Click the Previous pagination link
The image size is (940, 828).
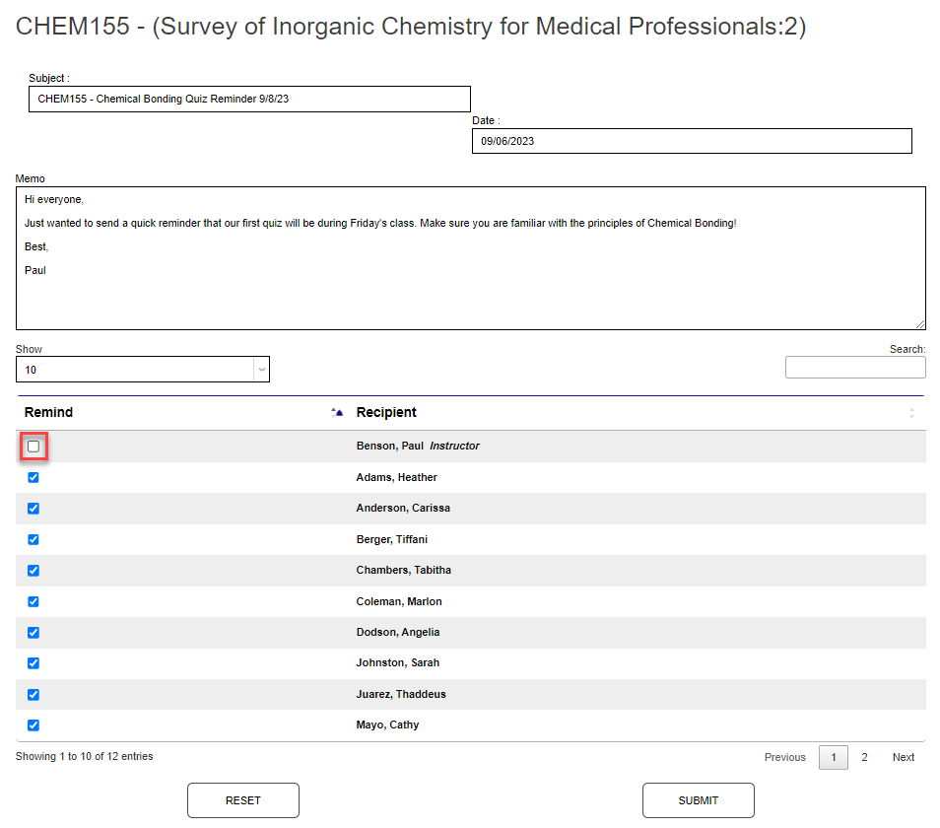[x=784, y=757]
